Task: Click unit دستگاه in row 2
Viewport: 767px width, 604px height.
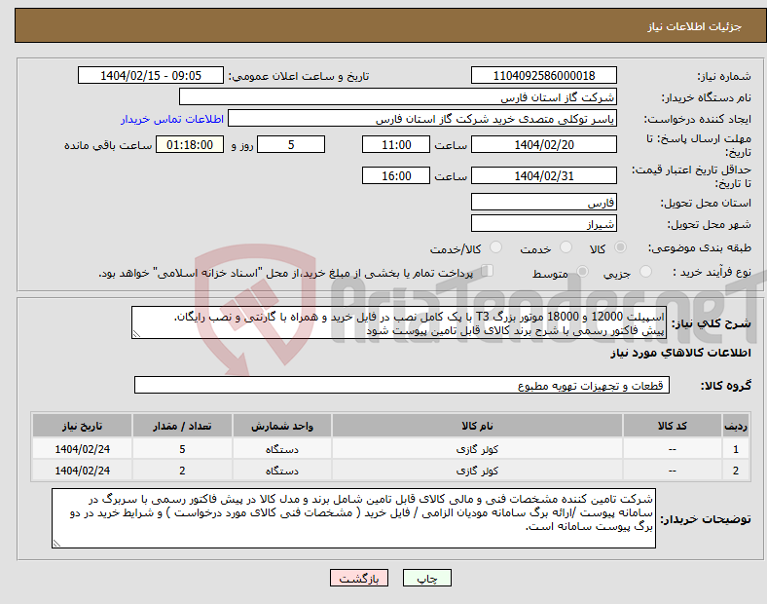Action: [x=282, y=471]
